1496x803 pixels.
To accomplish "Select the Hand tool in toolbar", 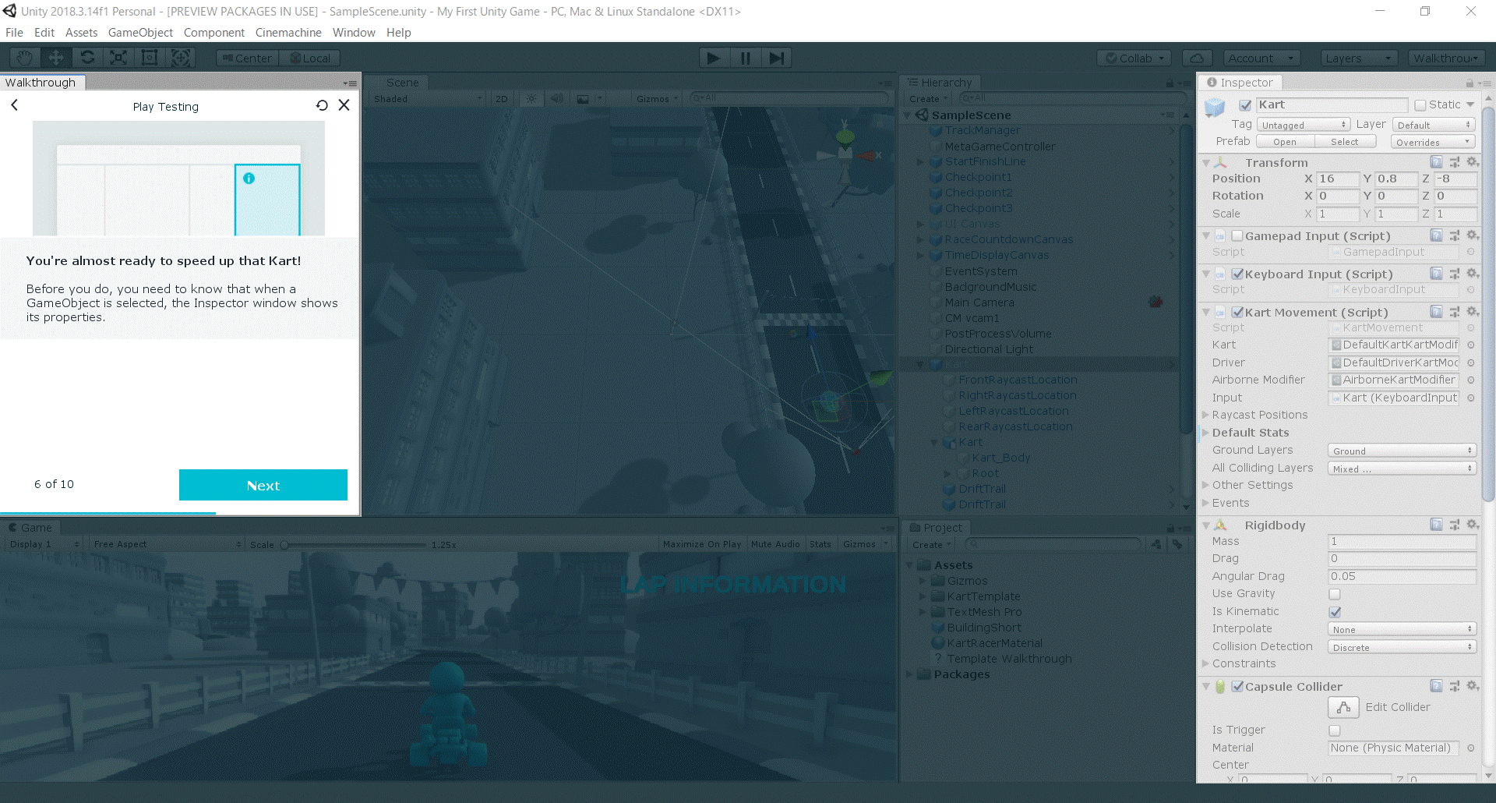I will coord(25,58).
